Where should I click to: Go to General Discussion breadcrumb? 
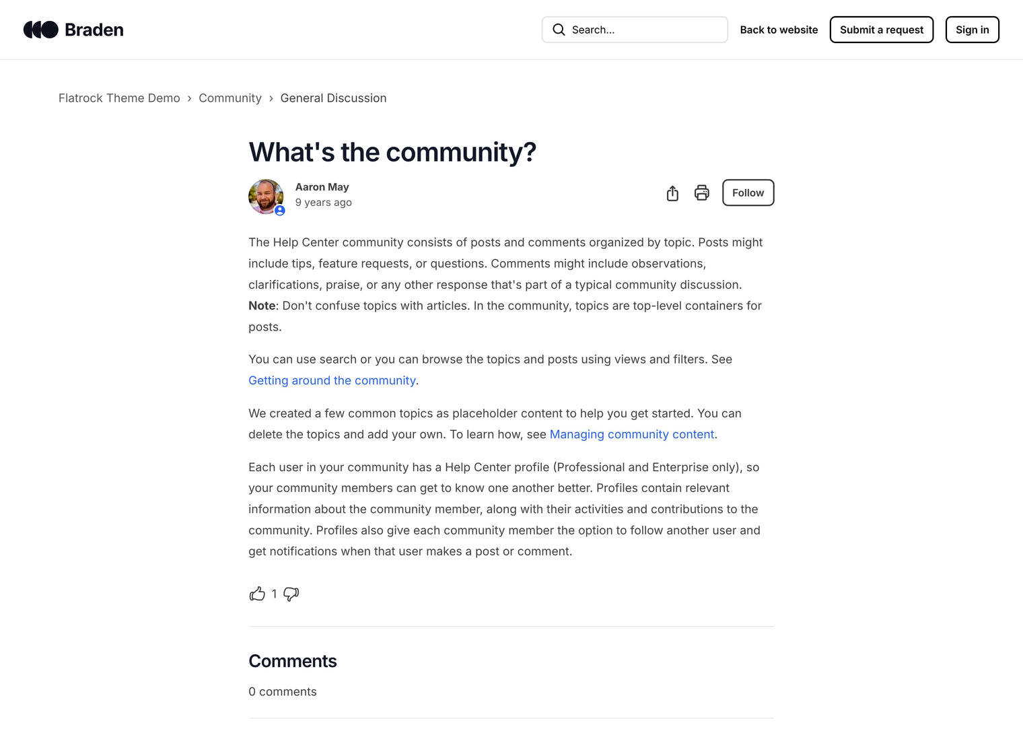[x=333, y=98]
